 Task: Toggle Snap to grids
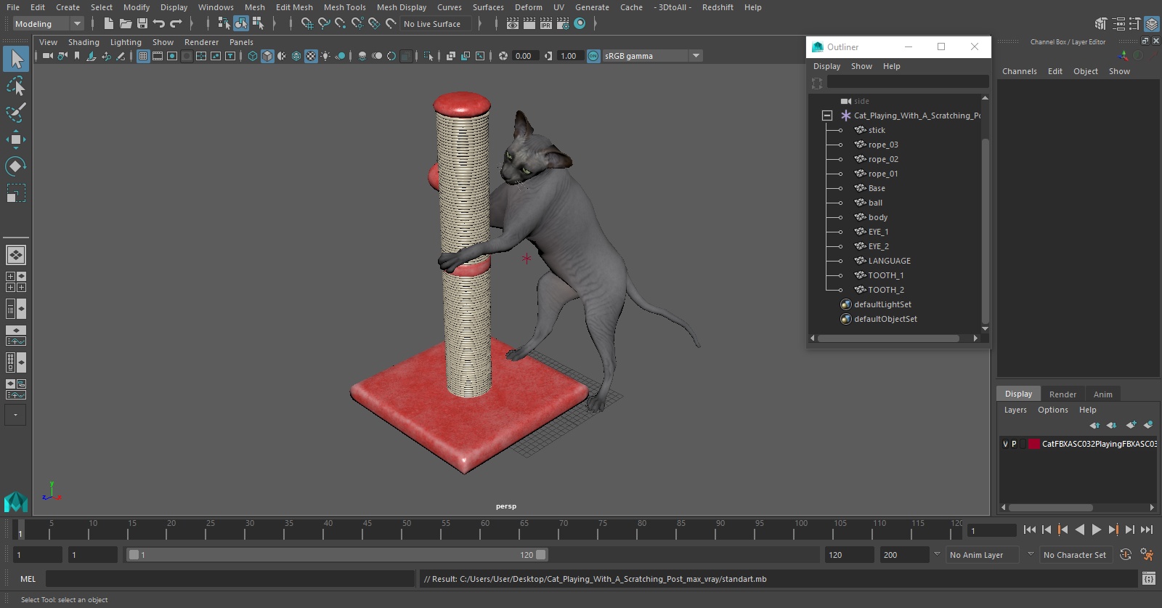tap(307, 24)
